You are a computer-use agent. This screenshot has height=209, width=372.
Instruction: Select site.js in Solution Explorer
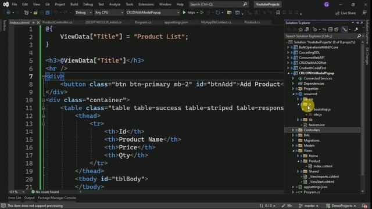point(317,115)
